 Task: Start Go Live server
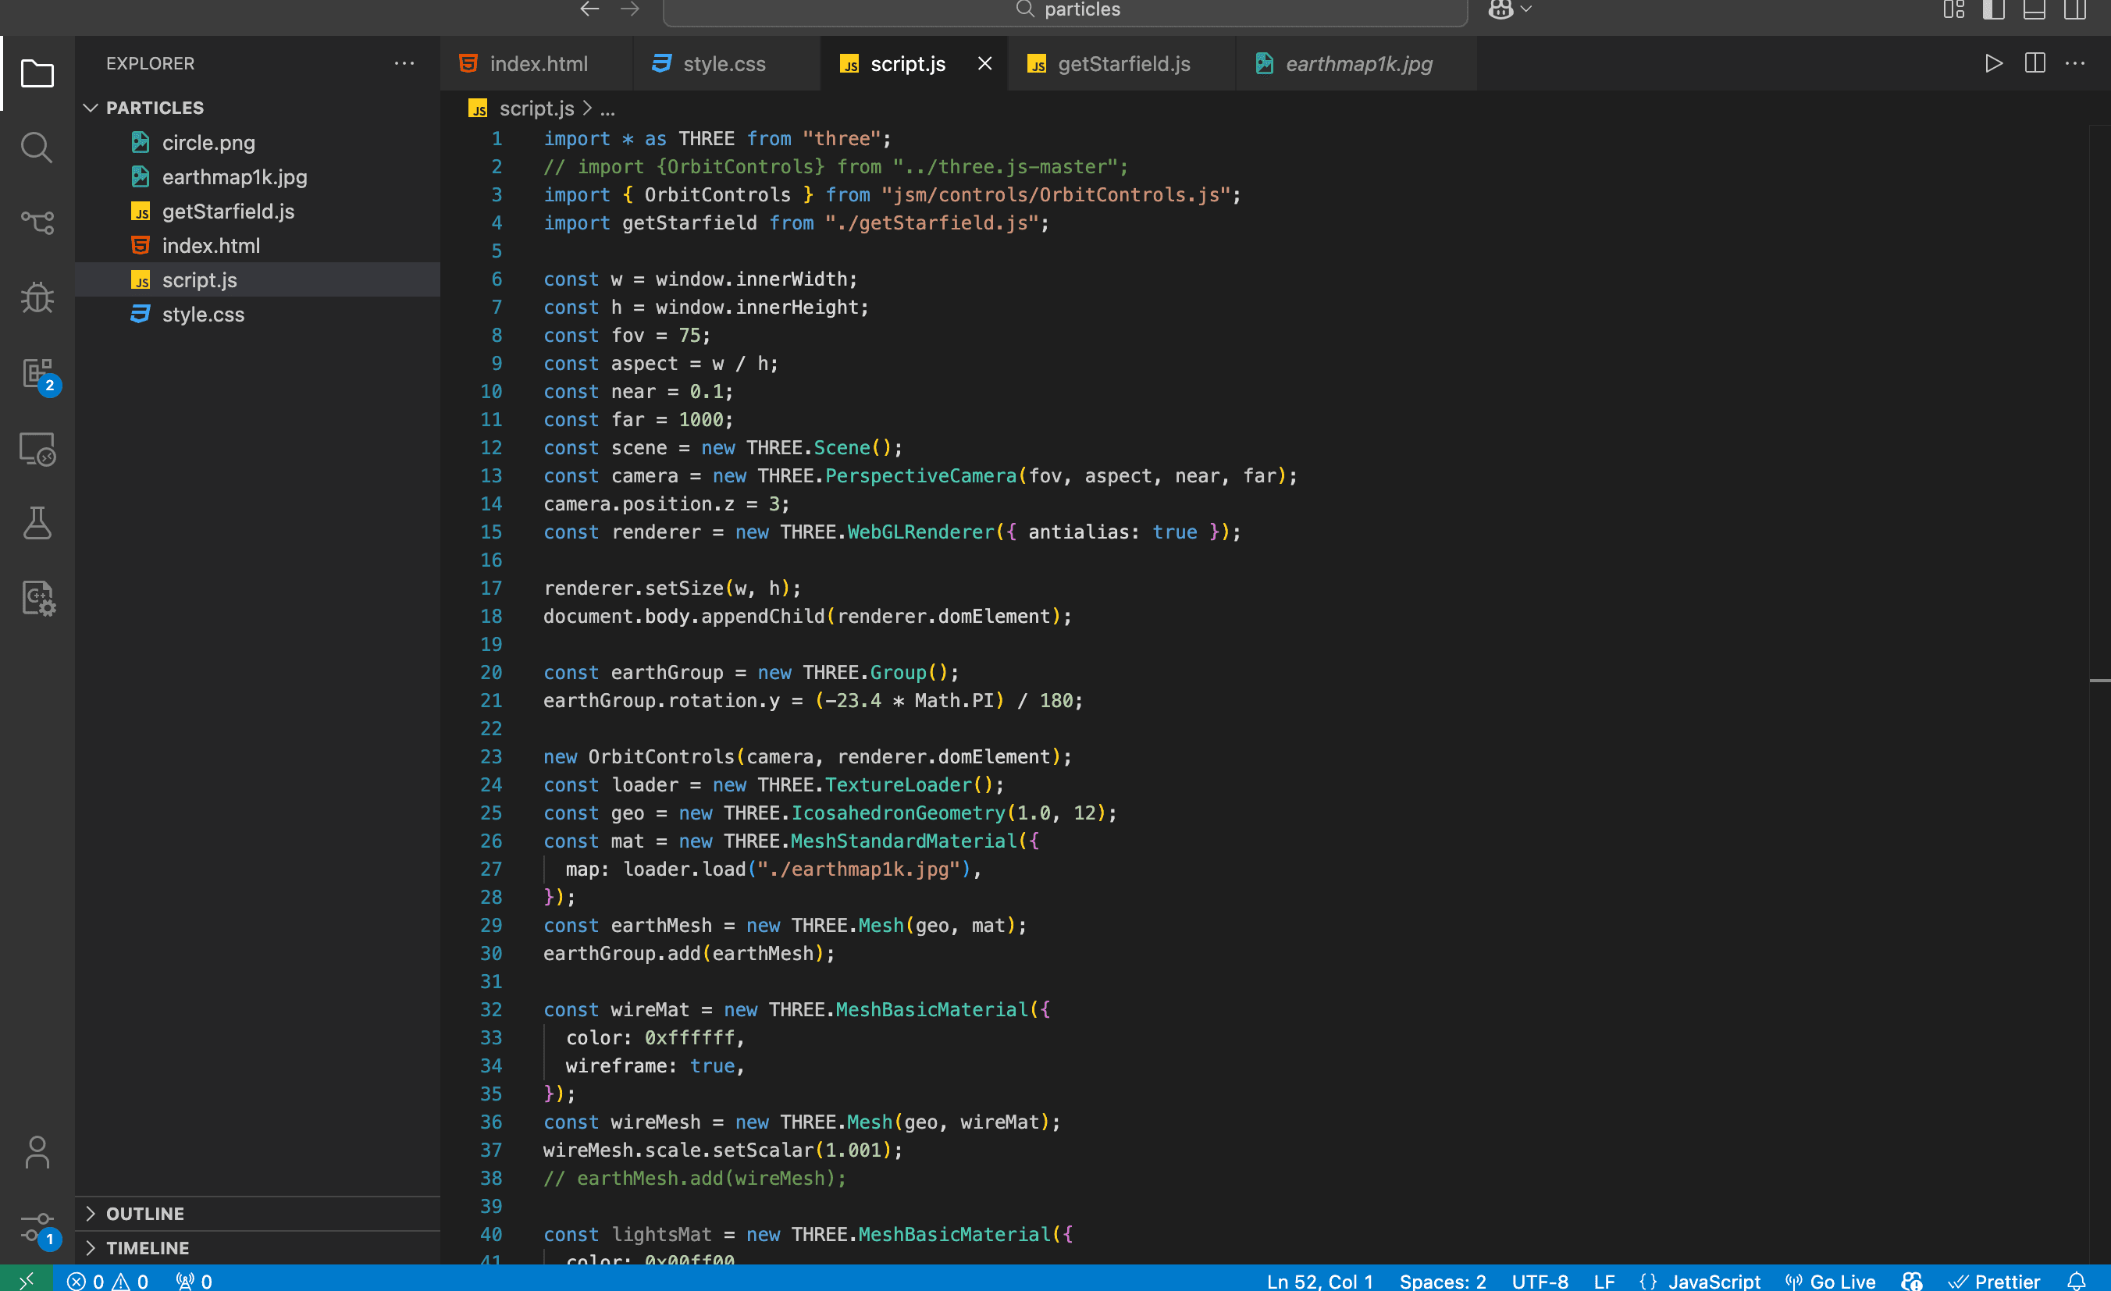1831,1281
